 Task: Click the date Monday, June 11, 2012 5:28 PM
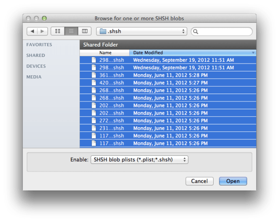click(170, 75)
